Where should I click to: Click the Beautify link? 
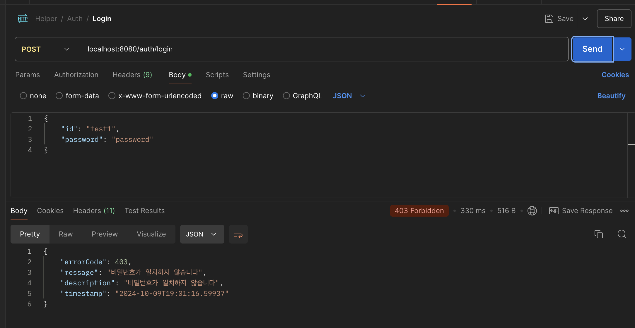coord(611,96)
